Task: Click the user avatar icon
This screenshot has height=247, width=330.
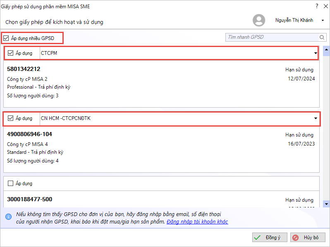Action: pos(259,21)
